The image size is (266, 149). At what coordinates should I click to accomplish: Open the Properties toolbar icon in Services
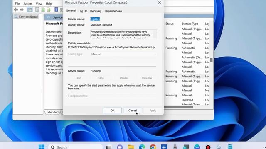37,10
